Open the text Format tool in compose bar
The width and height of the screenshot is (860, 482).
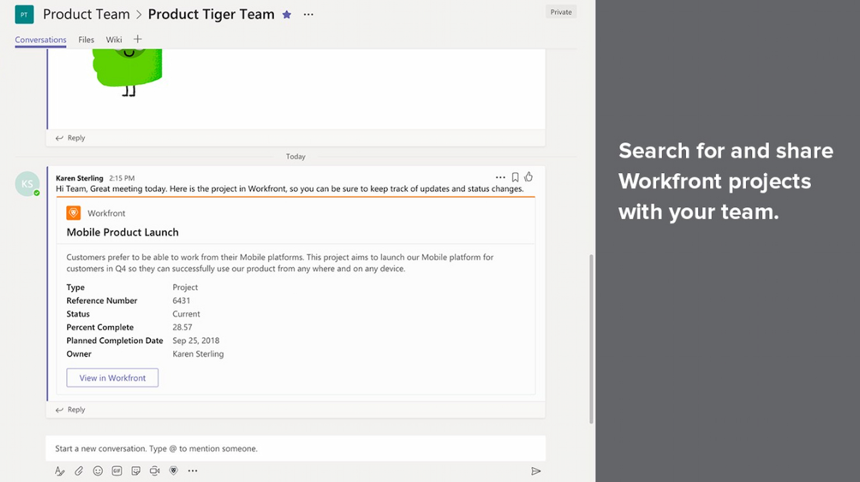click(x=59, y=471)
